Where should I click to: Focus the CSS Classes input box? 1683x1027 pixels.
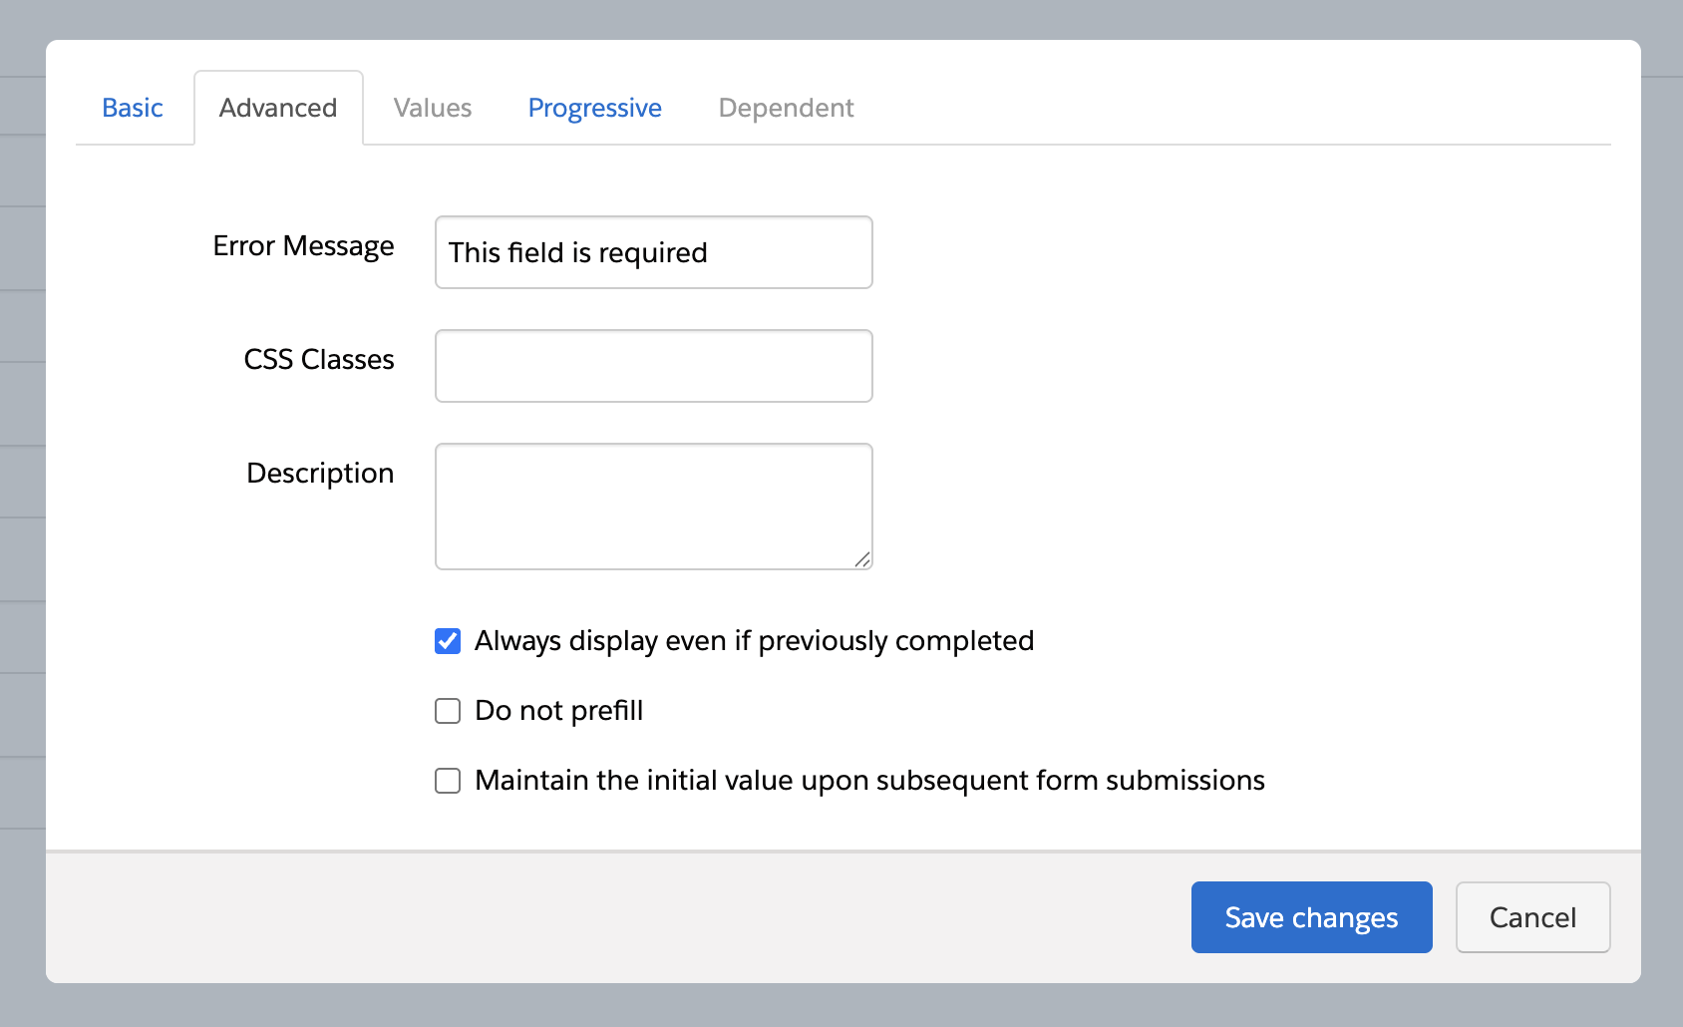[x=653, y=366]
